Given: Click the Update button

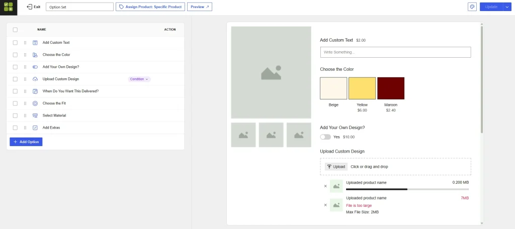Looking at the screenshot, I should [491, 7].
